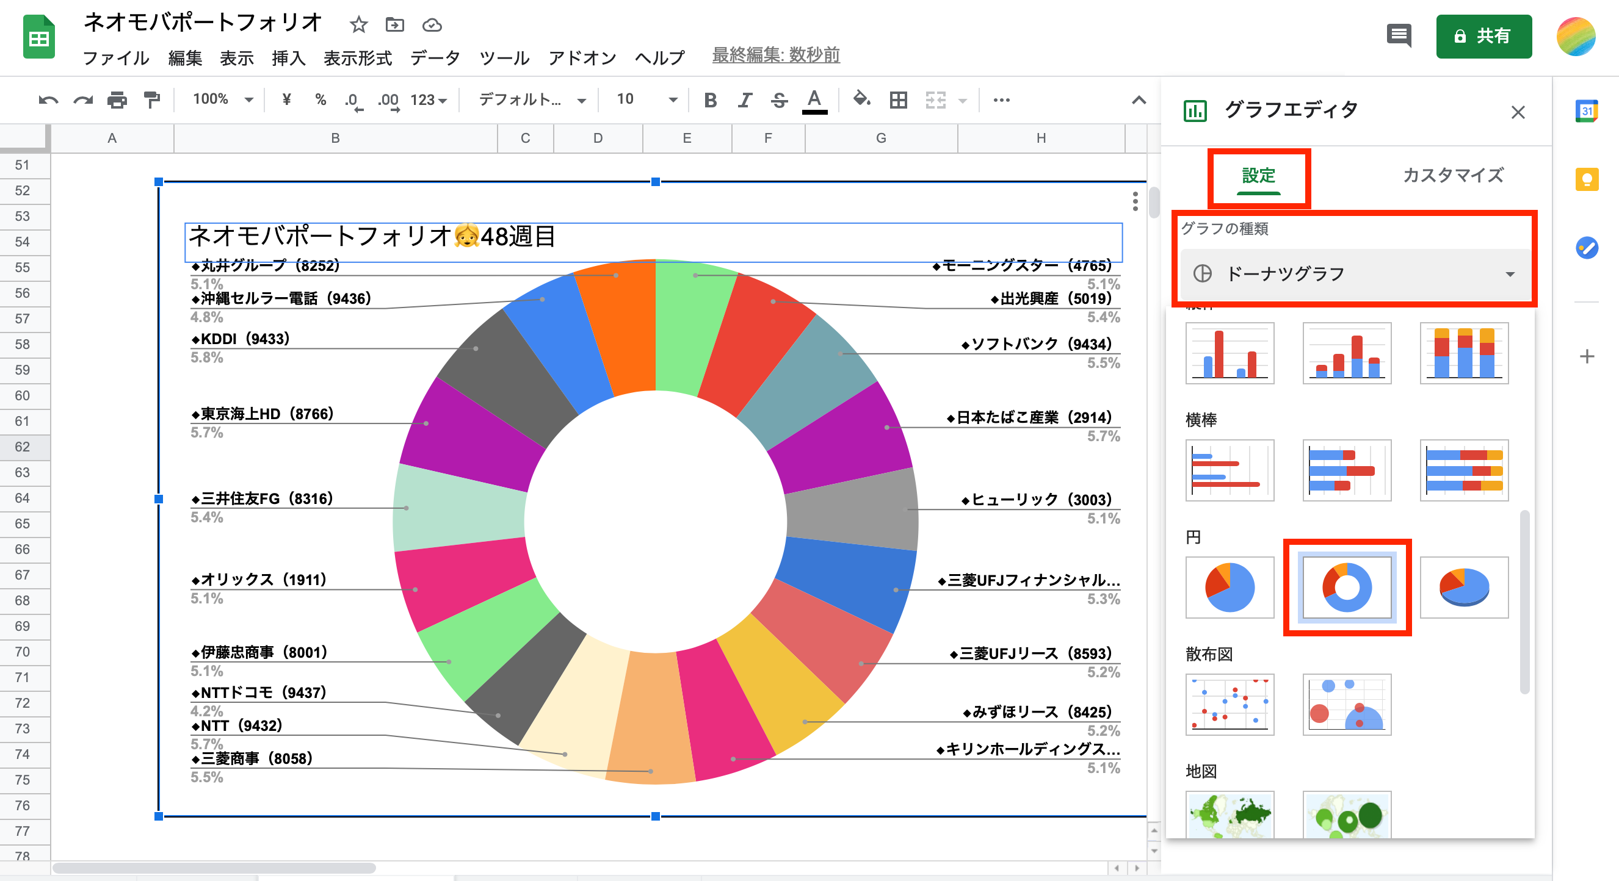1619x881 pixels.
Task: Move the document to a folder
Action: pyautogui.click(x=395, y=25)
